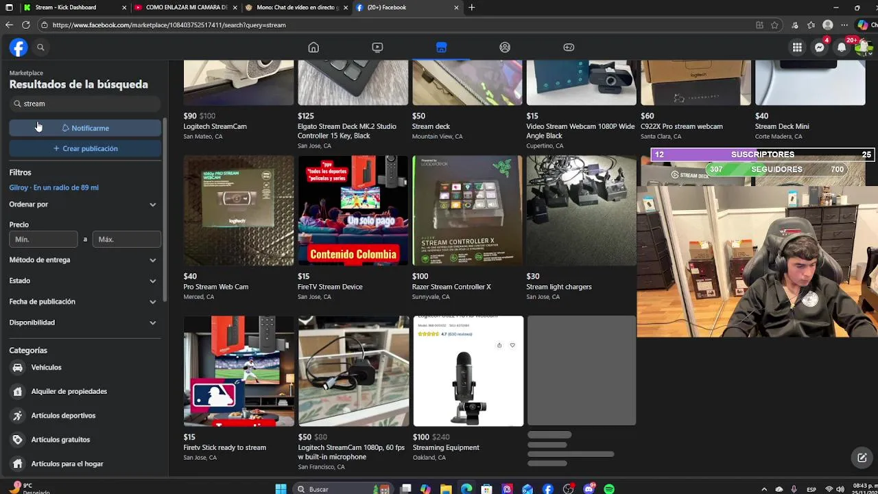
Task: Open the Copilot icon in the browser toolbar
Action: (x=863, y=25)
